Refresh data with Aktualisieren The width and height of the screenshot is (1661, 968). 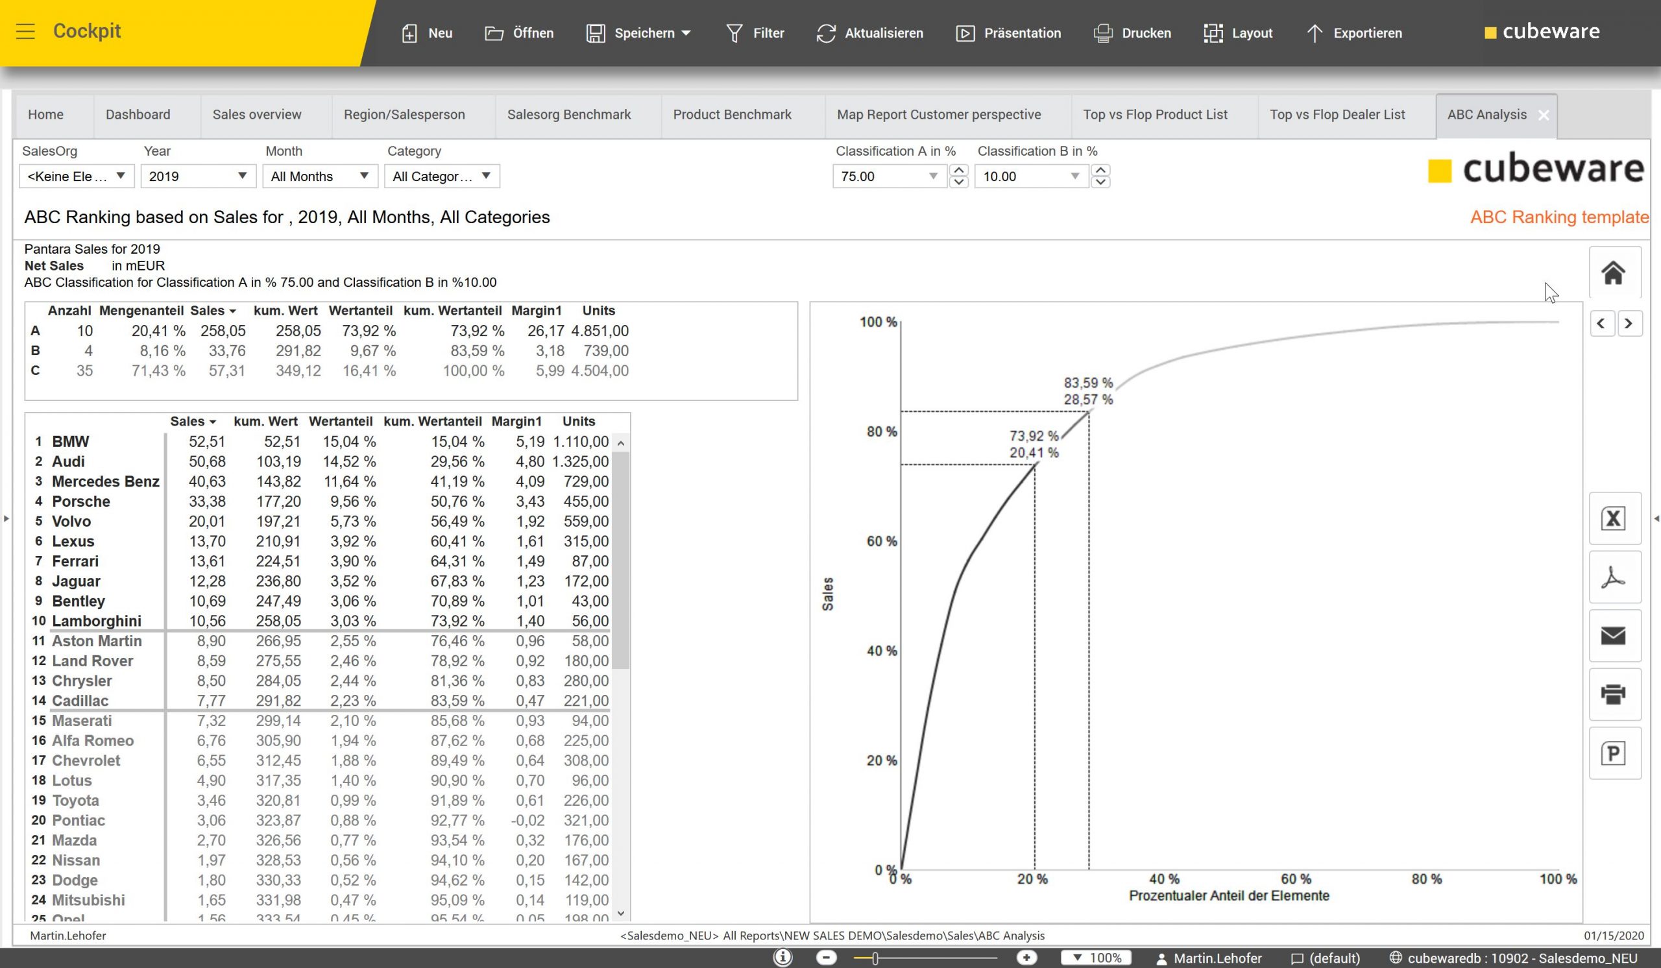(x=869, y=33)
